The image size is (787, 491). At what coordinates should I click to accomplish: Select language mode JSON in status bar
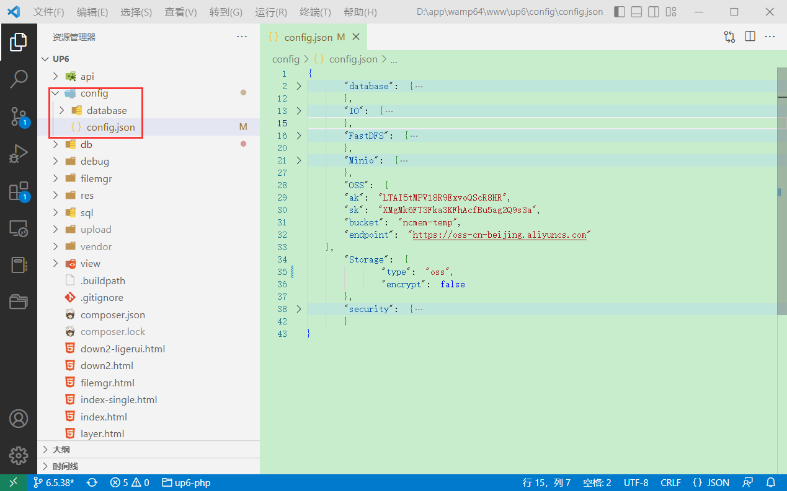pos(711,483)
